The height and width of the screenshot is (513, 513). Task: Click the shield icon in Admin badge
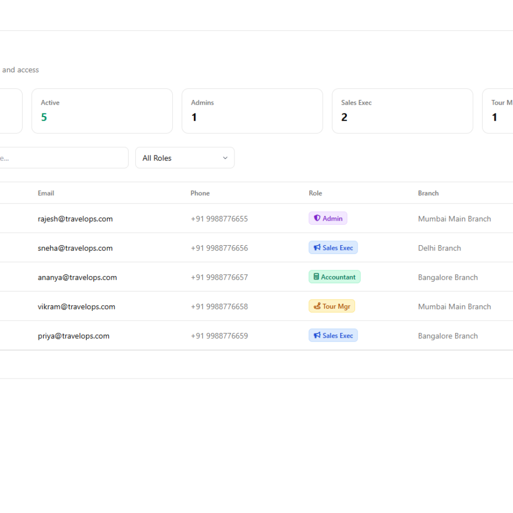click(317, 218)
